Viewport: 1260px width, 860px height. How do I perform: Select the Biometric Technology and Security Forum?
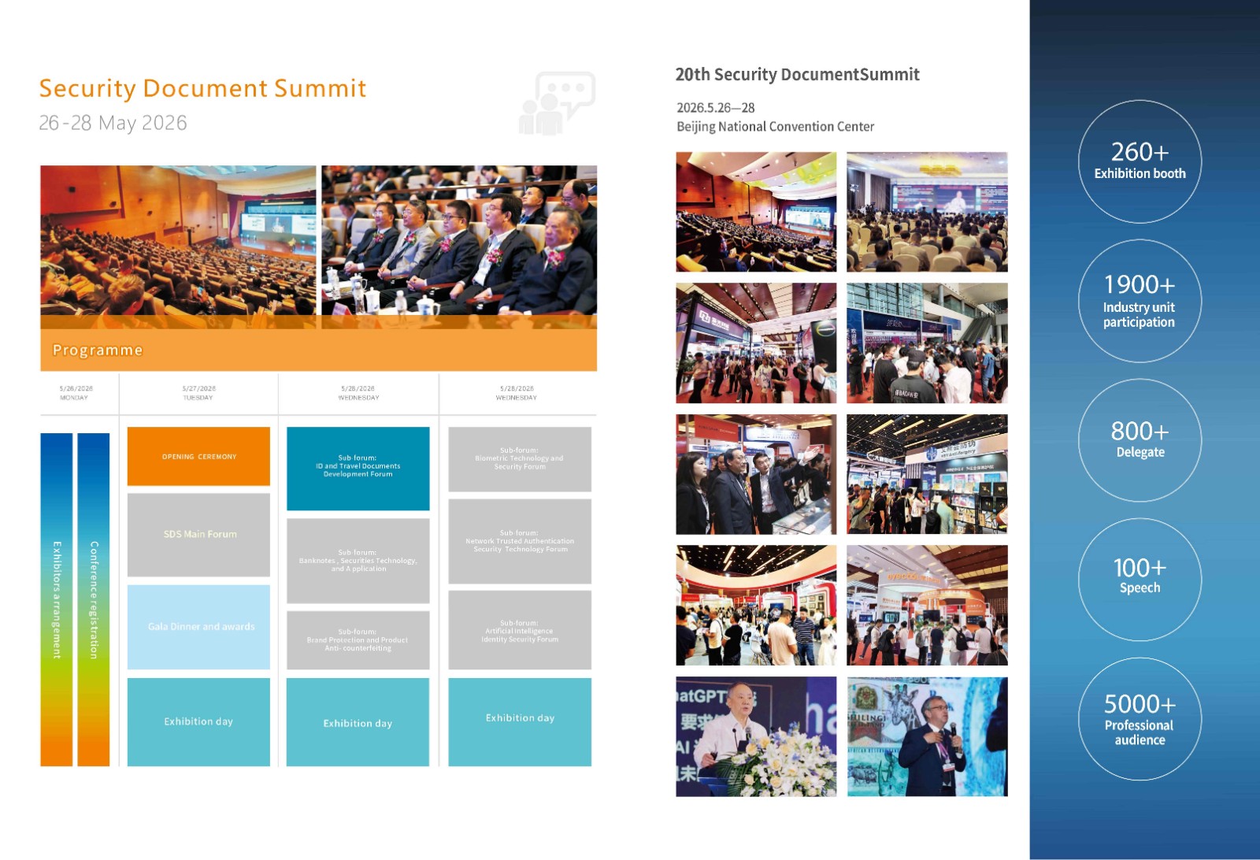pyautogui.click(x=519, y=459)
